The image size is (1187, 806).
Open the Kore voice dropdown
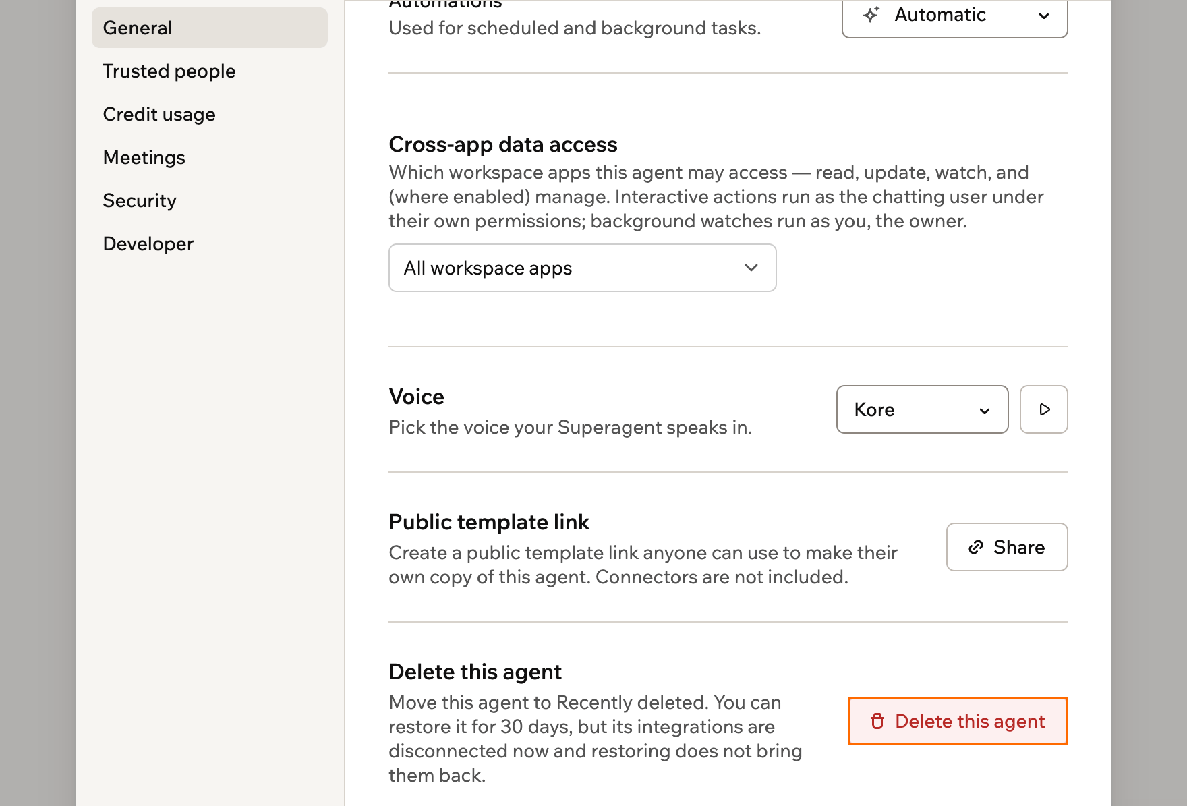922,409
